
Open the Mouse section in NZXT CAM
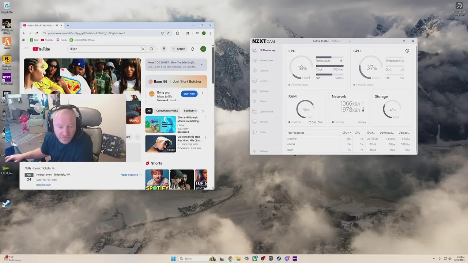coord(260,101)
